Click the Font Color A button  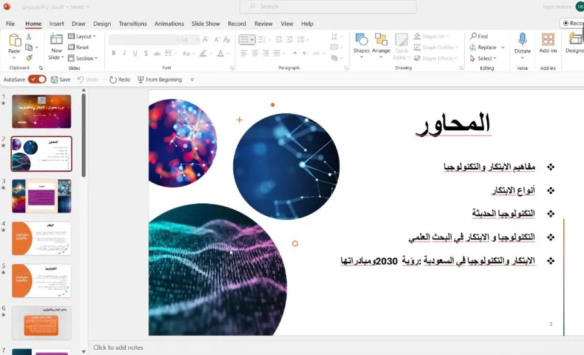pos(220,53)
